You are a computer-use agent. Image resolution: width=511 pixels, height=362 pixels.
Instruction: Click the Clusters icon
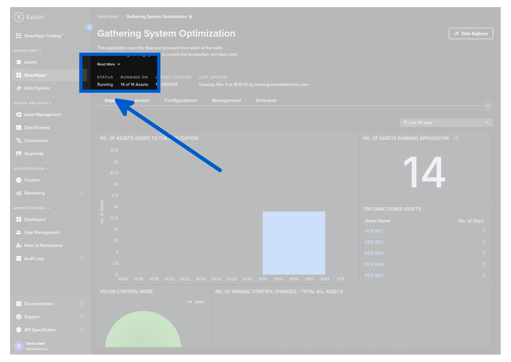(x=19, y=180)
